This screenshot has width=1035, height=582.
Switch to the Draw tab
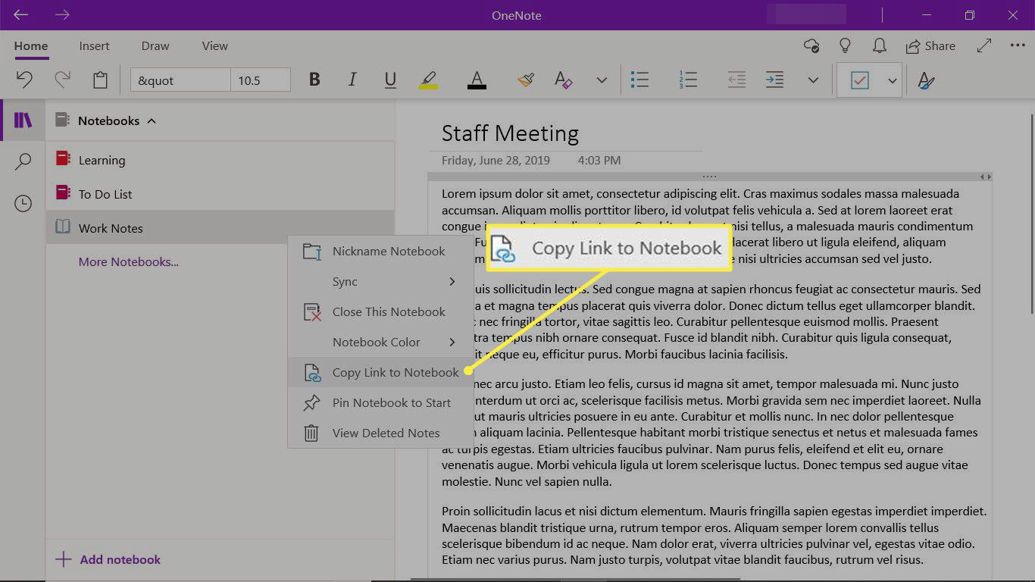(x=155, y=46)
